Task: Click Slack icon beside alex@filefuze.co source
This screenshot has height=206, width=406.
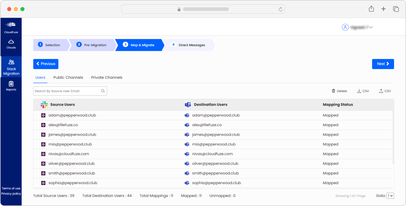Action: [x=43, y=125]
